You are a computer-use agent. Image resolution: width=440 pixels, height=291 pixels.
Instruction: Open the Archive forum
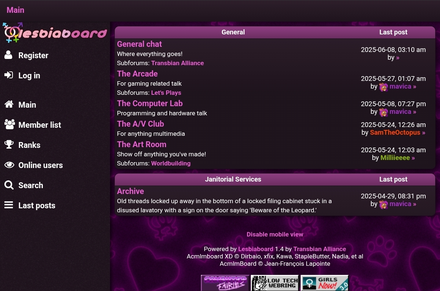tap(130, 191)
